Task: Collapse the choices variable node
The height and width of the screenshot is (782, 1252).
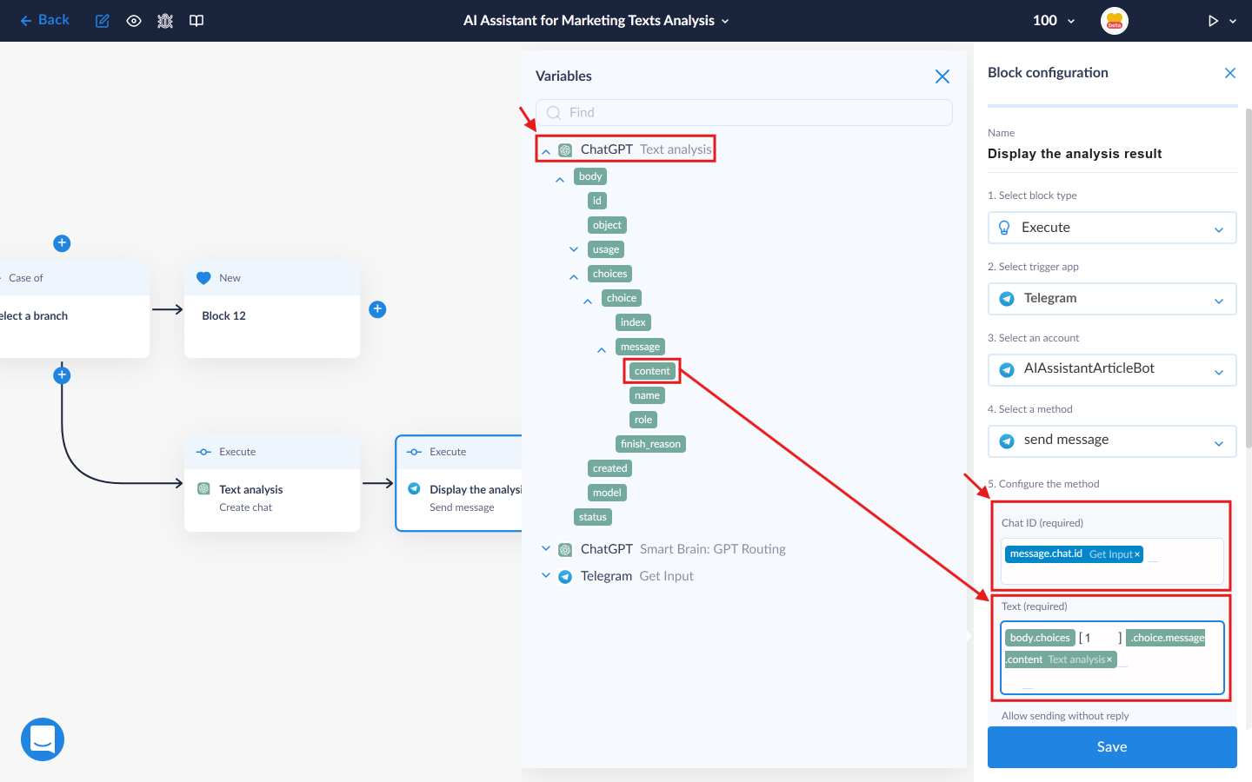Action: (x=574, y=276)
